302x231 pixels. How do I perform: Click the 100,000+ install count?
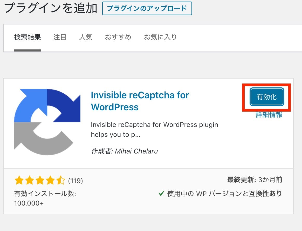click(29, 203)
